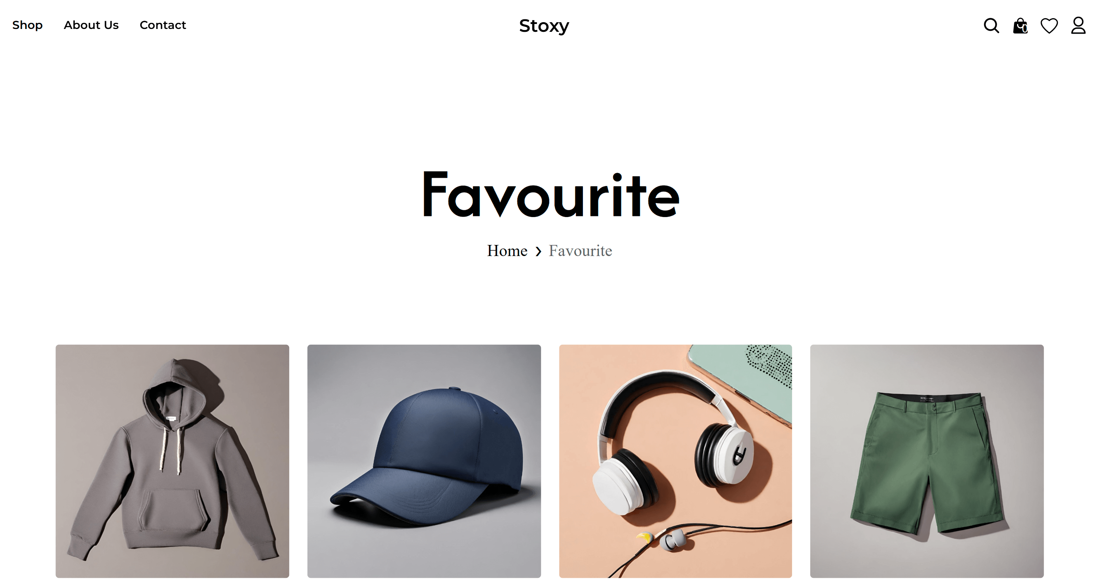This screenshot has height=585, width=1098.
Task: Go to the Shop menu item
Action: (x=27, y=25)
